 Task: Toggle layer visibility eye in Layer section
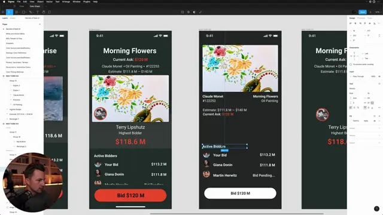[379, 76]
